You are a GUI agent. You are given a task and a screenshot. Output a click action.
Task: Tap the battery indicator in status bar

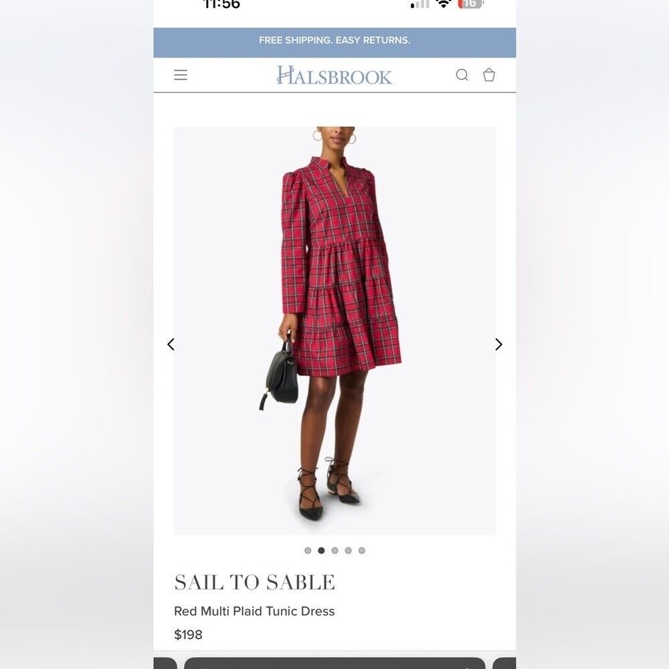coord(470,4)
